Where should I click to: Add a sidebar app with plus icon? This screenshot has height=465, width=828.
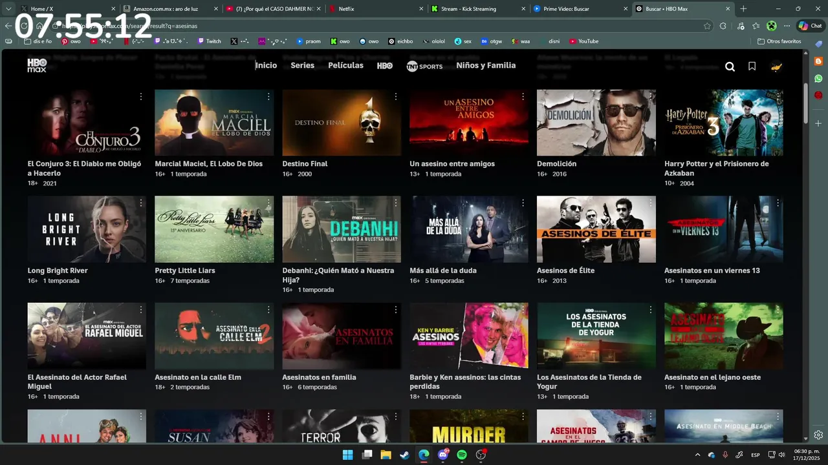[x=818, y=123]
